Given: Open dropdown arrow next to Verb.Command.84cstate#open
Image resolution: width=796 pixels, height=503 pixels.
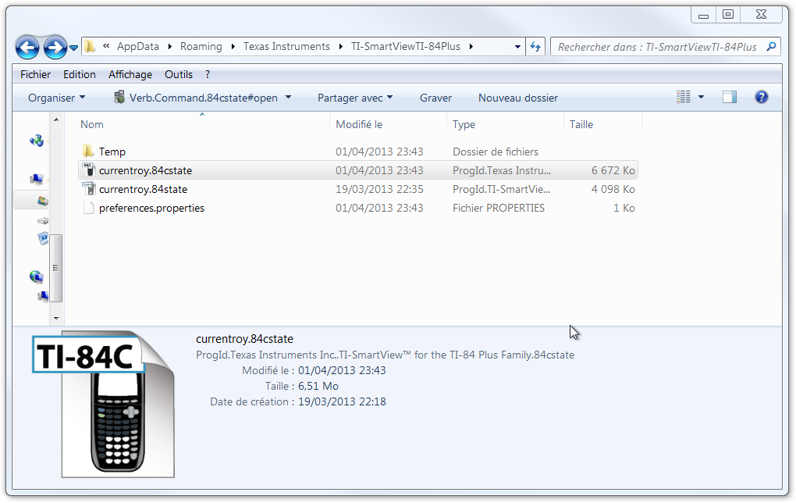Looking at the screenshot, I should (288, 97).
